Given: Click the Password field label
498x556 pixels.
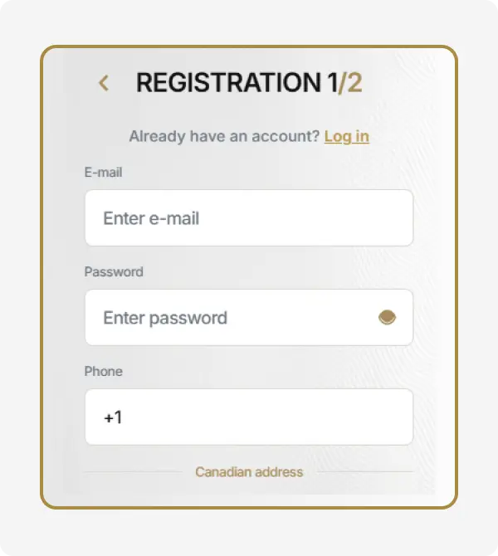Looking at the screenshot, I should tap(114, 271).
